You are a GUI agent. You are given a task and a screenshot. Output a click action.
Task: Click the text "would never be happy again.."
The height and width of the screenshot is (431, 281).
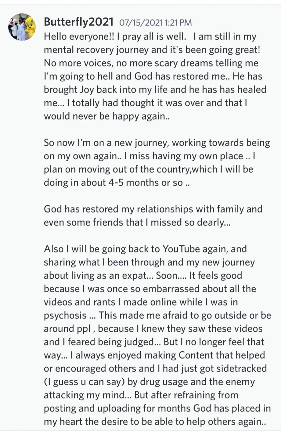point(107,116)
